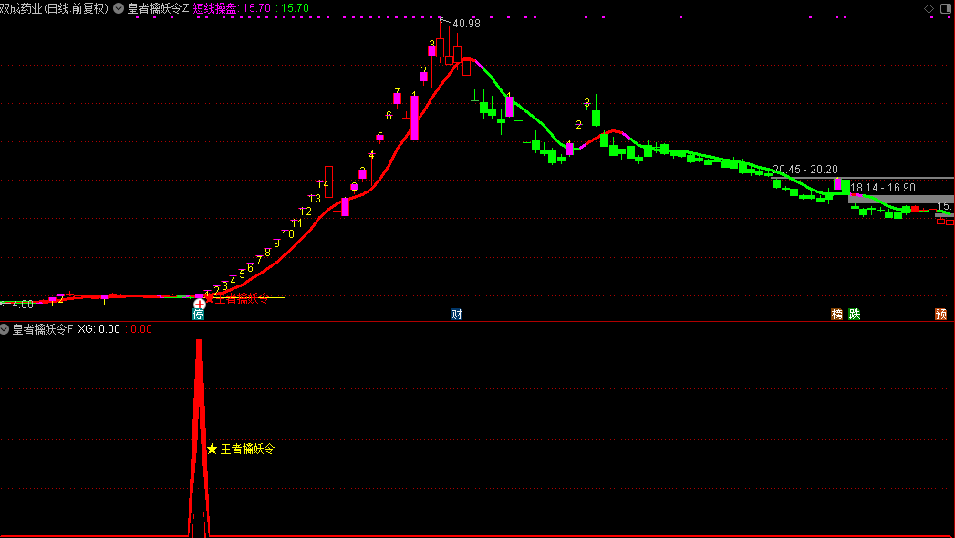Open the 预 forecast marker
955x538 pixels.
click(x=941, y=314)
